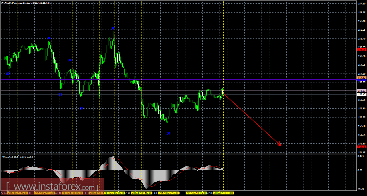Select the leftmost blue X marker near 154.30
This screenshot has height=196, width=367.
point(8,74)
